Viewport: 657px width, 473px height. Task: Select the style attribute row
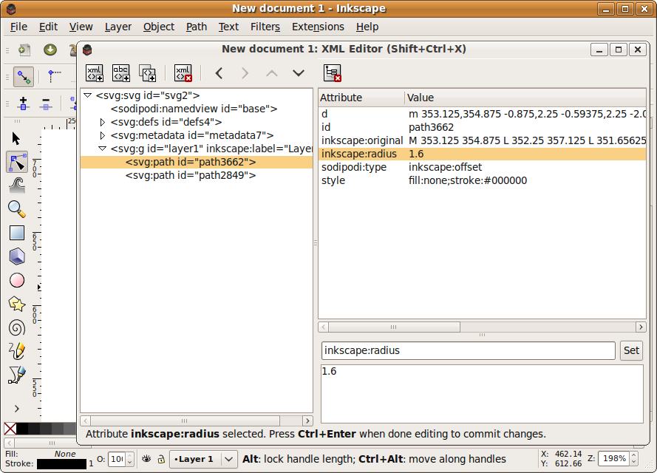pyautogui.click(x=483, y=180)
